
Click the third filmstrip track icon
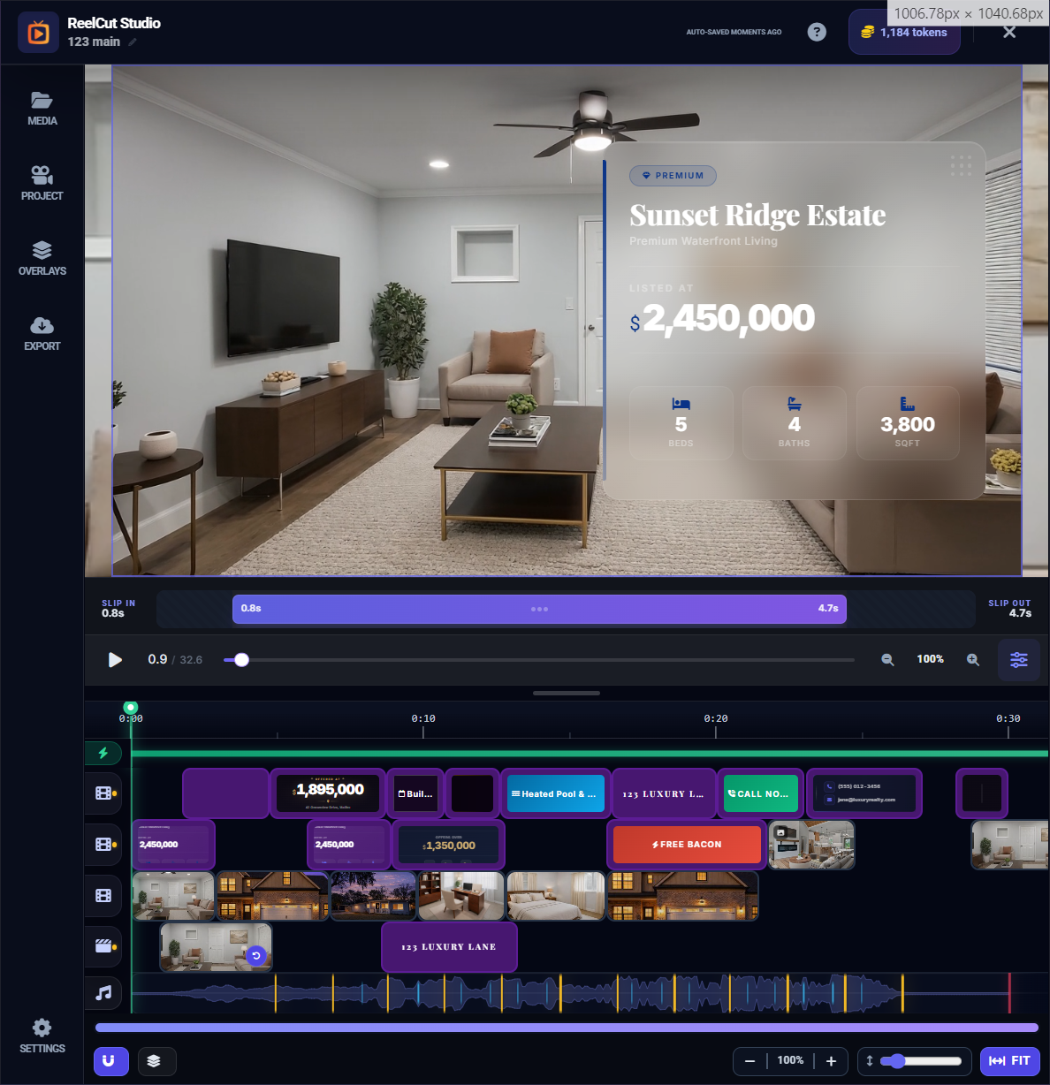pos(103,896)
